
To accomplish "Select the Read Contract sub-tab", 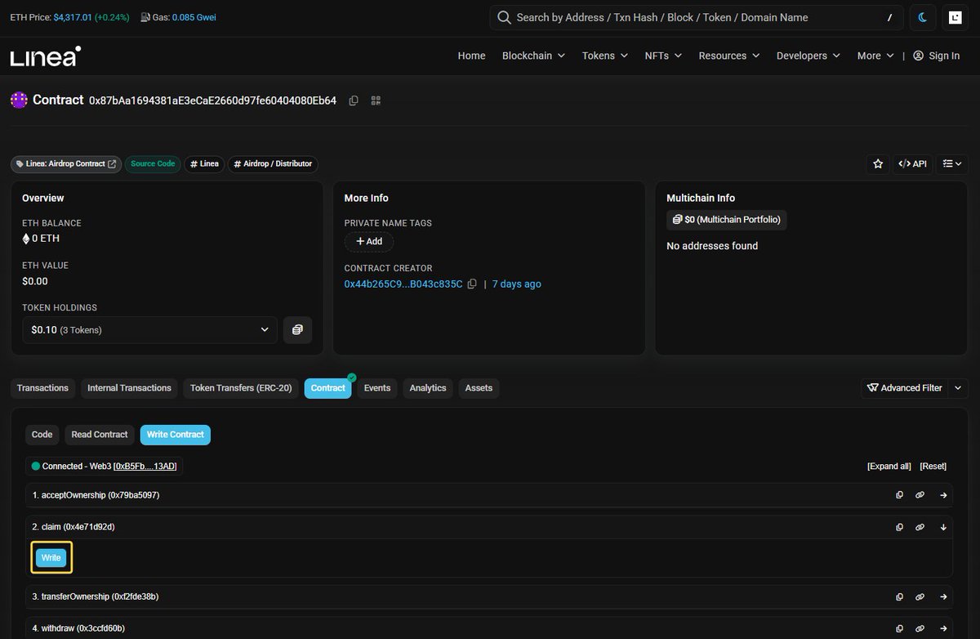I will (100, 435).
